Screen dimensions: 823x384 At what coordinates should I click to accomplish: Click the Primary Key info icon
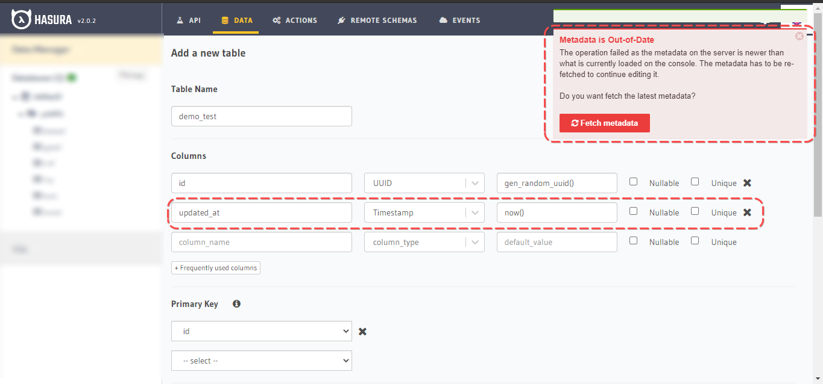pyautogui.click(x=236, y=304)
